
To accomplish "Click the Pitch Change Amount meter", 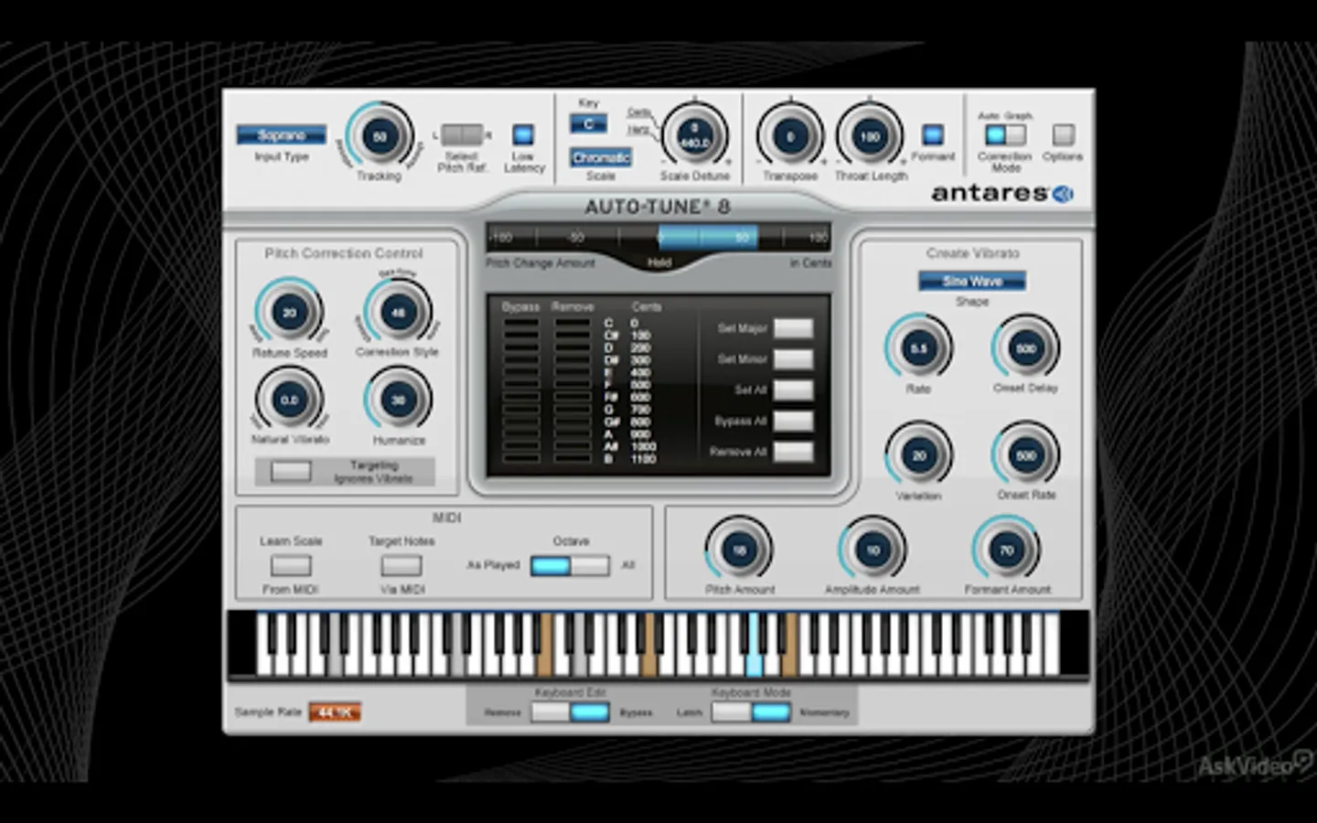I will click(658, 238).
